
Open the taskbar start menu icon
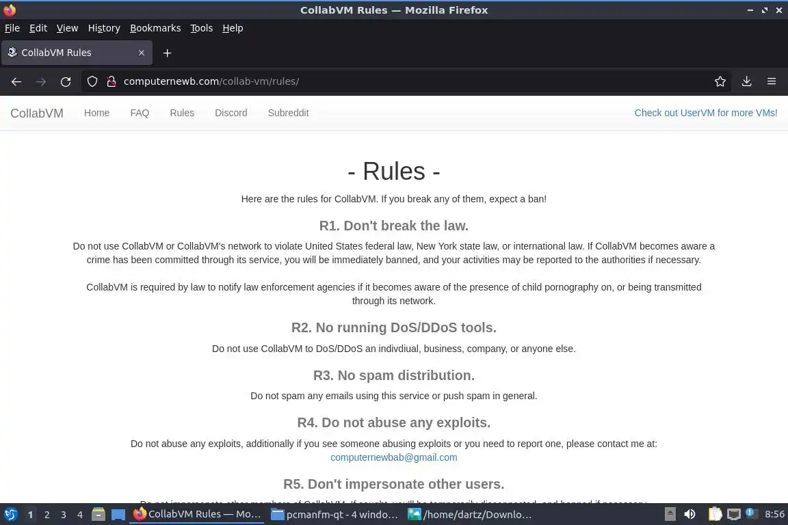(x=10, y=515)
